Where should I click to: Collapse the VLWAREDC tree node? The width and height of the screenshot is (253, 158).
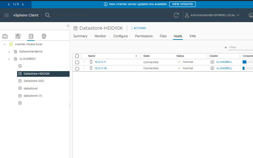pos(9,59)
